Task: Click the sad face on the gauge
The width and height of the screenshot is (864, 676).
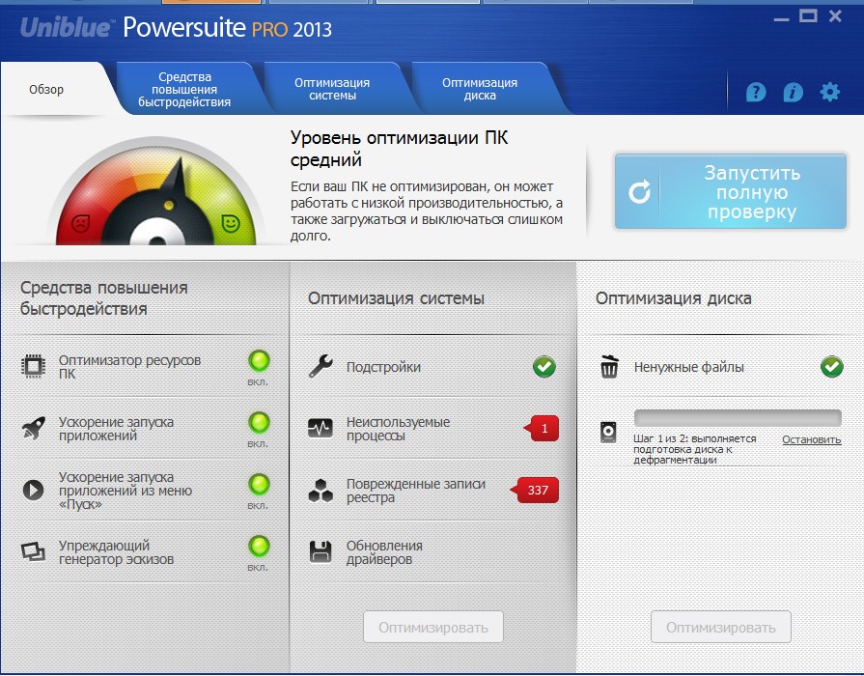Action: tap(80, 223)
